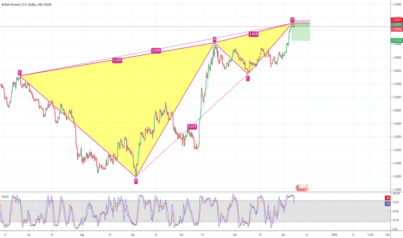
Task: Click the 1.328 ratio label
Action: (x=117, y=60)
